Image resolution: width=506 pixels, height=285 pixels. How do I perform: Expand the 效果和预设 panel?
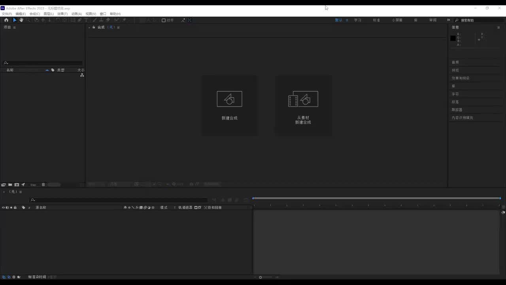click(461, 78)
